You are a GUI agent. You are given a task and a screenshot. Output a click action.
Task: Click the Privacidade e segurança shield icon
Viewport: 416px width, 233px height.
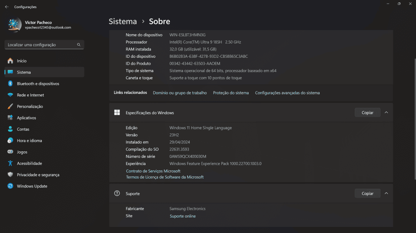tap(10, 174)
